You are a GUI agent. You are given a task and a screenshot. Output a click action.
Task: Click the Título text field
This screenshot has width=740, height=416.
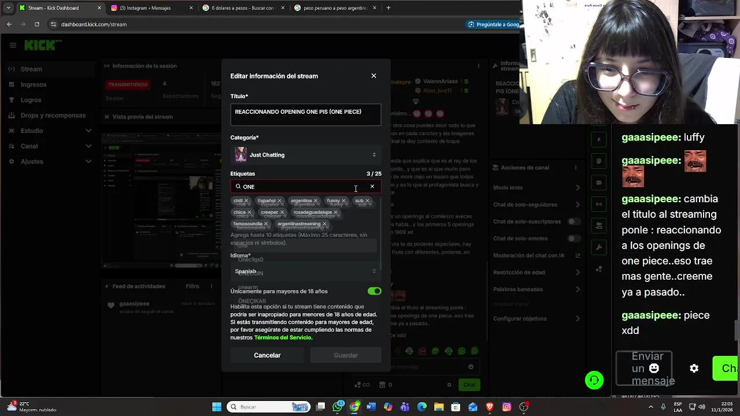[x=306, y=114]
